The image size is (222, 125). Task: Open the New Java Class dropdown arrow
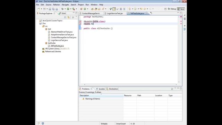click(87, 9)
